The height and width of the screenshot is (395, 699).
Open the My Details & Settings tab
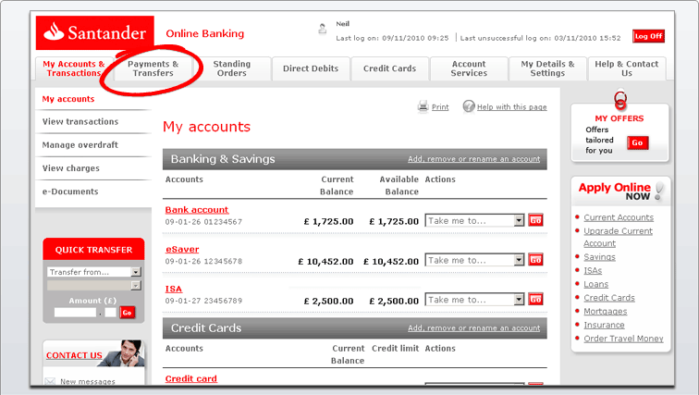(x=548, y=68)
